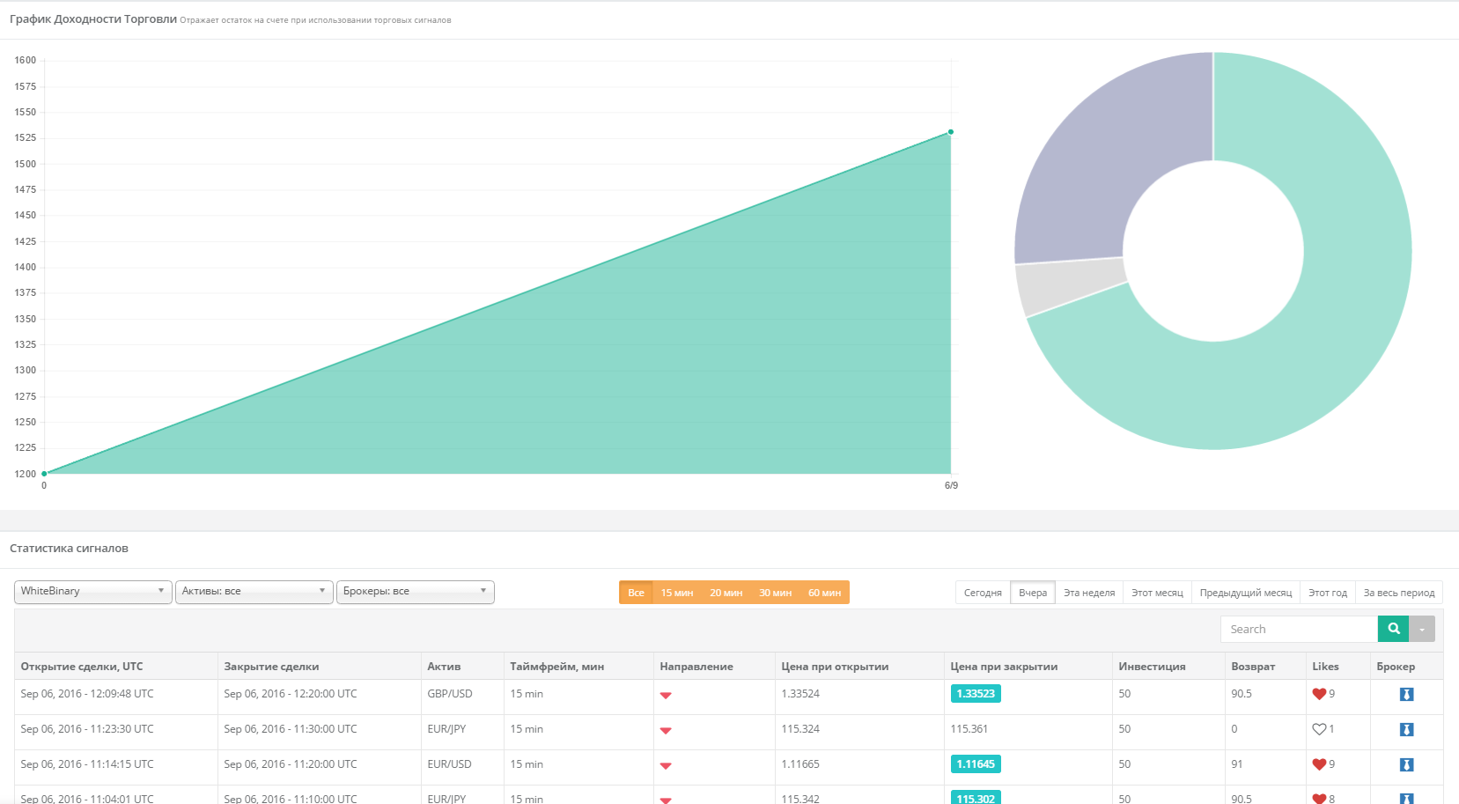The height and width of the screenshot is (804, 1459).
Task: Focus the Search input field
Action: coord(1299,629)
